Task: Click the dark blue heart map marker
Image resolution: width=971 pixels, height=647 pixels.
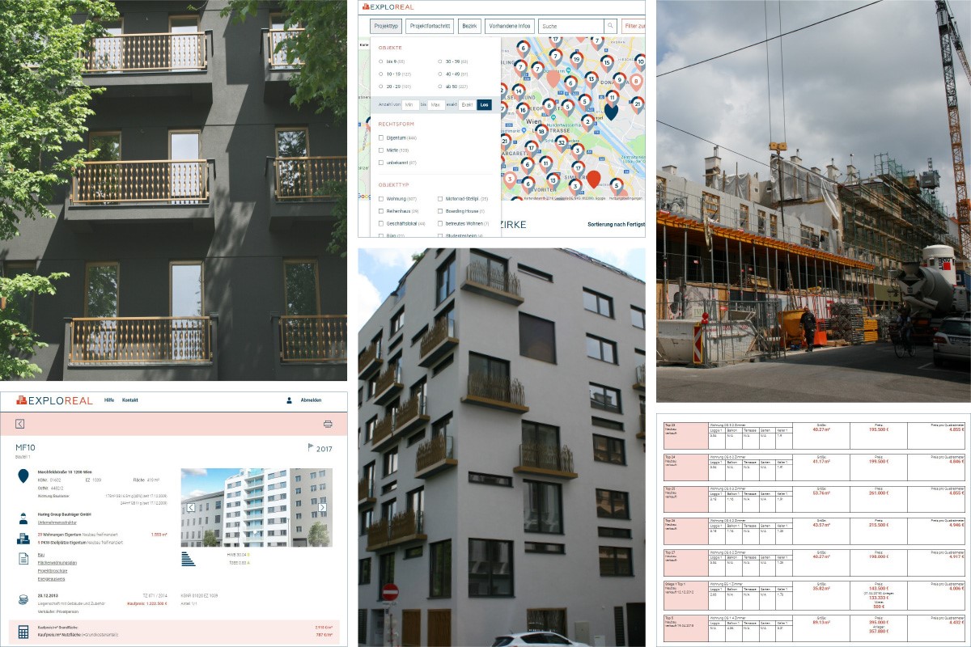Action: (611, 110)
